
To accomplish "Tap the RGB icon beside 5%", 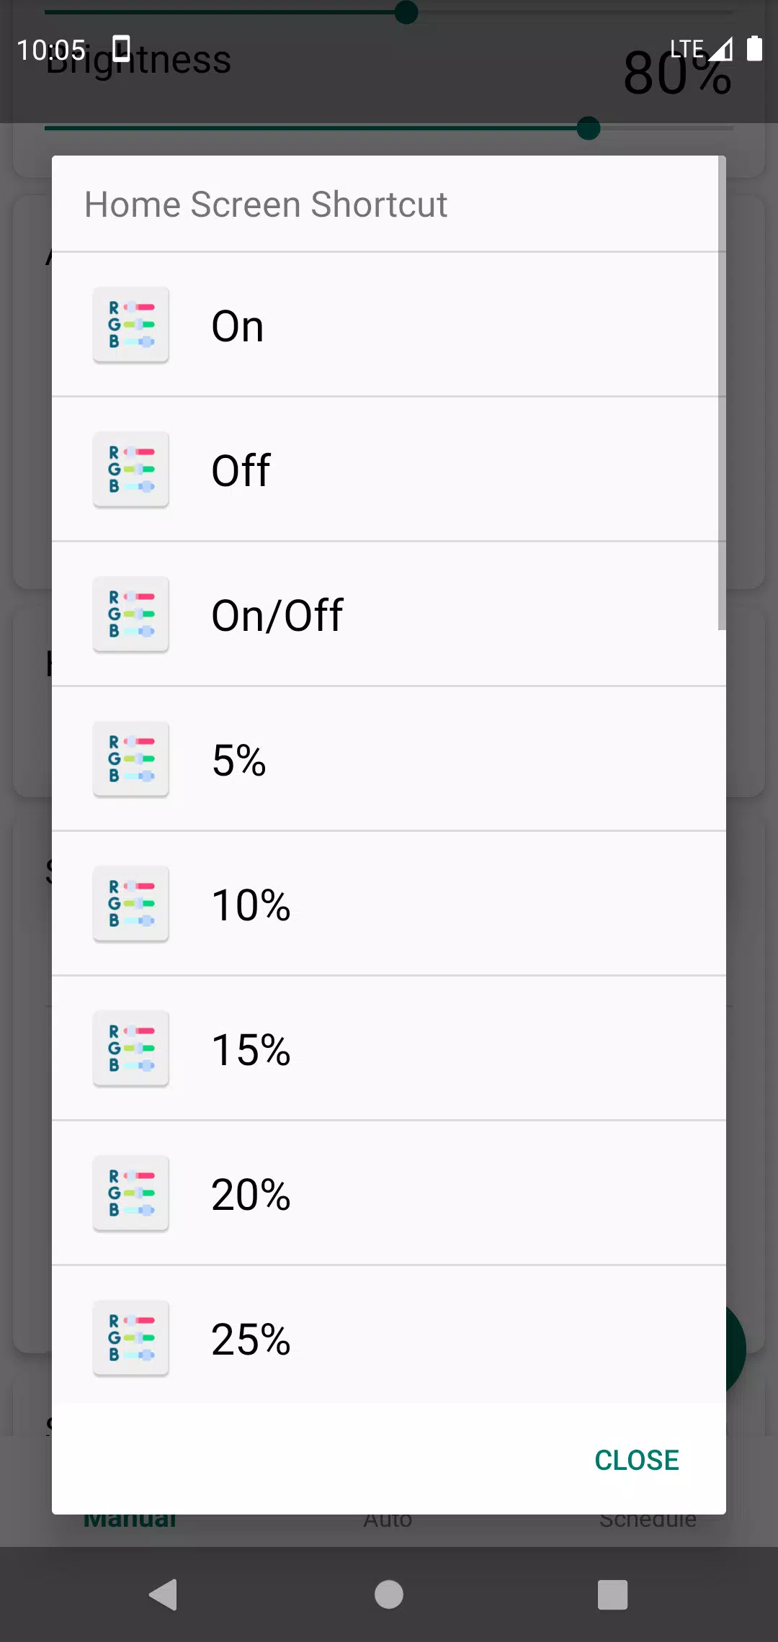I will tap(131, 759).
